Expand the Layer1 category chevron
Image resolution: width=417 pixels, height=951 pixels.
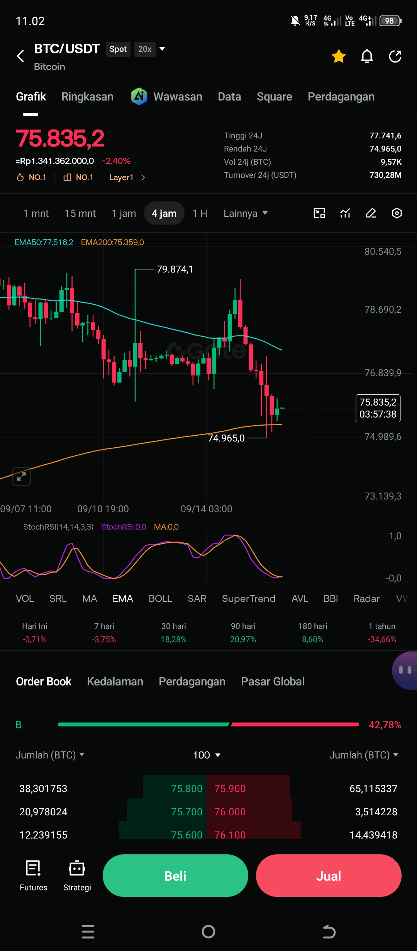coord(143,177)
